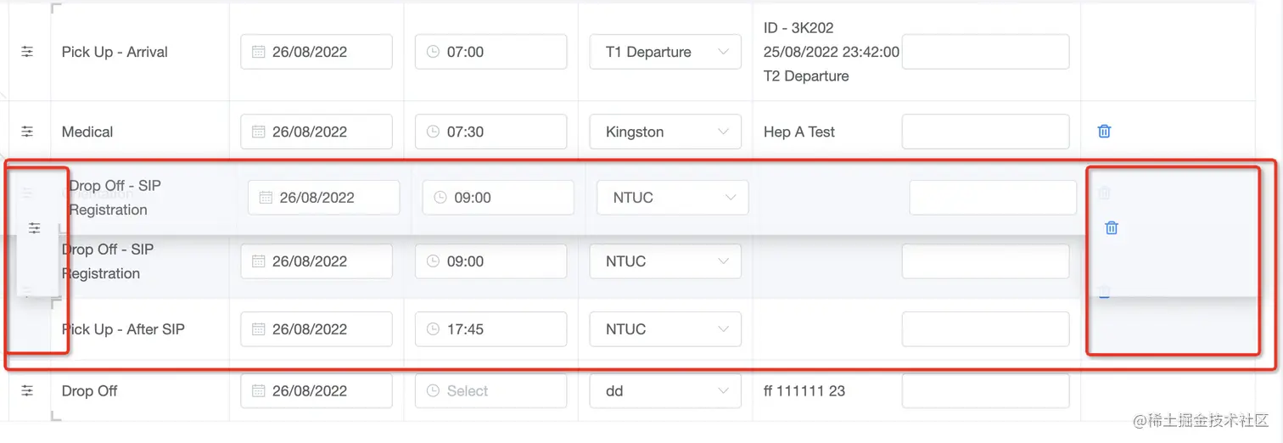Screen dimensions: 1283x443
Task: Click remarks text box next to Hep A Test
Action: [x=984, y=132]
